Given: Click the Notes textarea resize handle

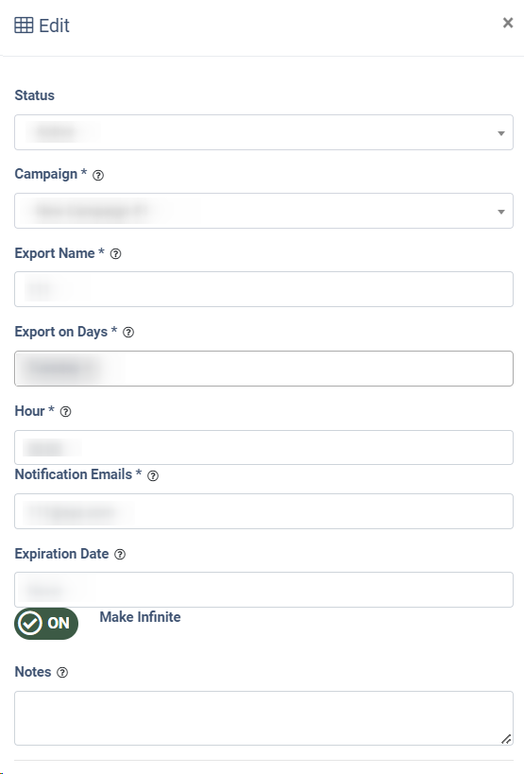Looking at the screenshot, I should [506, 739].
